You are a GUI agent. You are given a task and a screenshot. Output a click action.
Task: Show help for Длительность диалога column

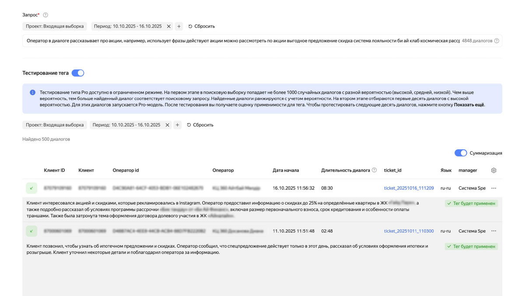pos(374,170)
